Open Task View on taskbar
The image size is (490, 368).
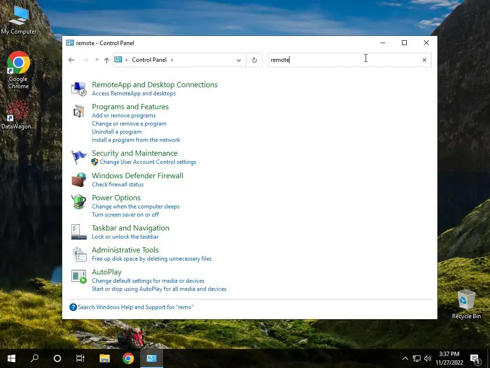point(80,358)
